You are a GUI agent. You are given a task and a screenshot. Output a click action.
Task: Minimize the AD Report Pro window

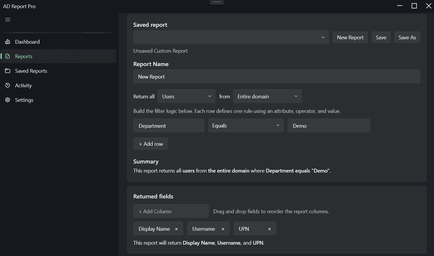[400, 6]
